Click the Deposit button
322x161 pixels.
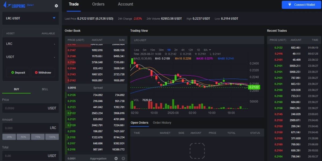tap(18, 72)
